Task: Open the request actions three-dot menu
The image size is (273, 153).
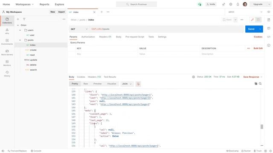Action: pos(242,20)
